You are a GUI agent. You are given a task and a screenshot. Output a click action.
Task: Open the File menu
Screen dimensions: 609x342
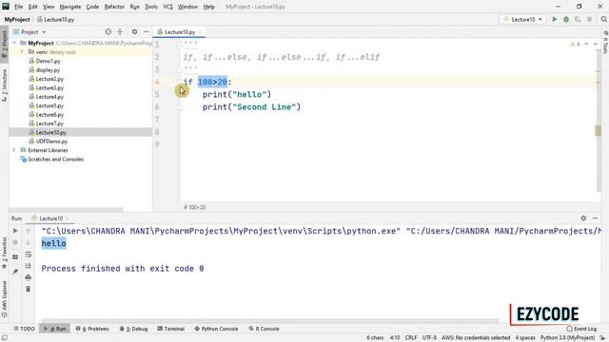(x=19, y=7)
